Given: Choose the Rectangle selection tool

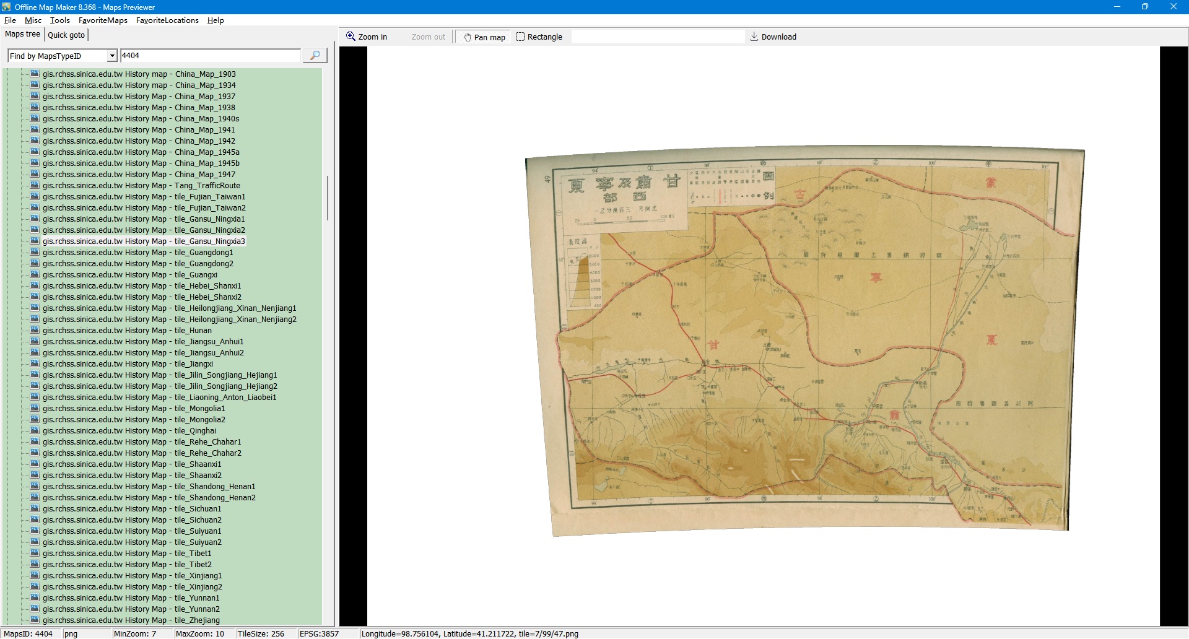Looking at the screenshot, I should coord(539,37).
